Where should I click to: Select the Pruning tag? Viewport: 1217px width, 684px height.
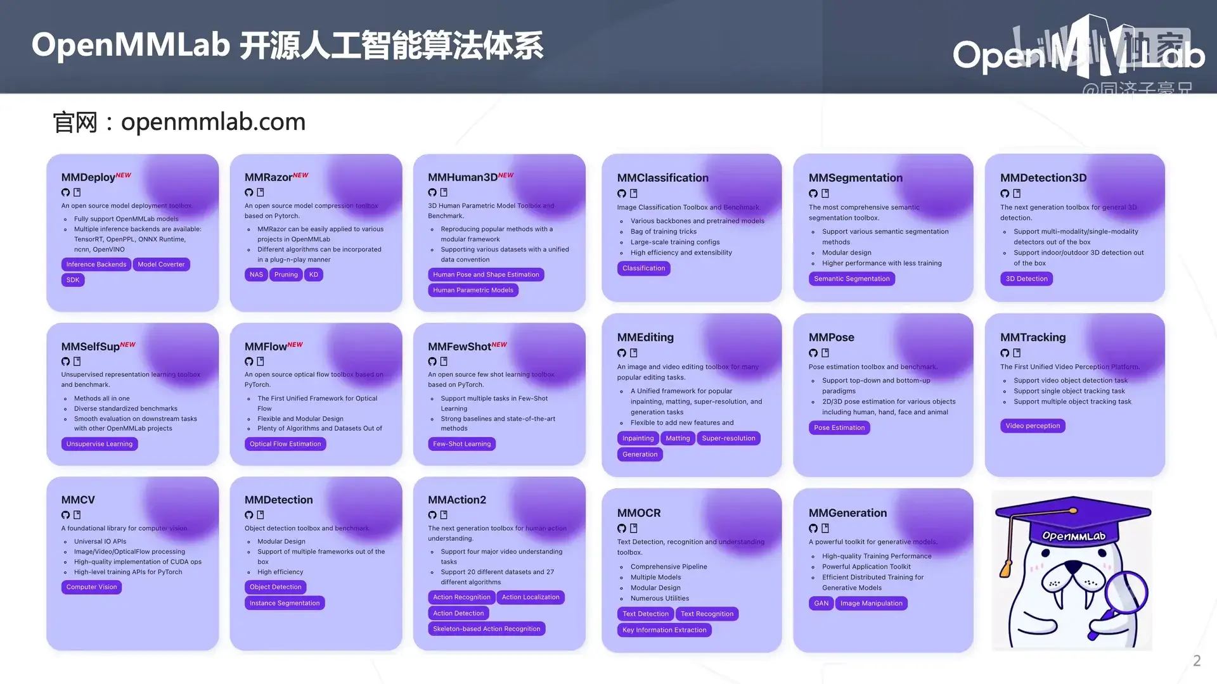(286, 275)
